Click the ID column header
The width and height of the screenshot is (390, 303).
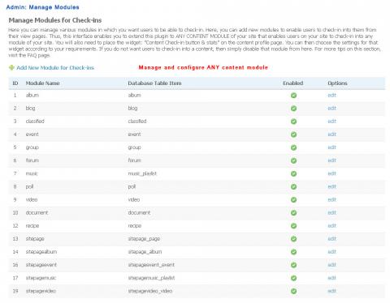tap(15, 83)
